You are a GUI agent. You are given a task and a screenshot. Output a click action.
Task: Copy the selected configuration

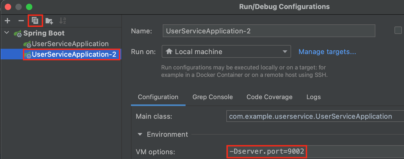(35, 21)
